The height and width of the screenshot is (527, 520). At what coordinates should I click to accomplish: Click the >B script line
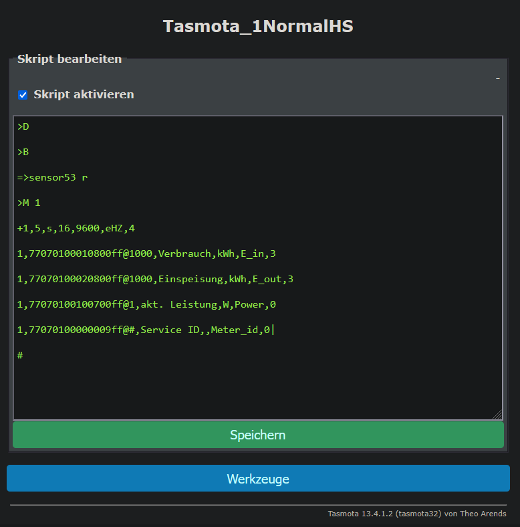(x=23, y=152)
